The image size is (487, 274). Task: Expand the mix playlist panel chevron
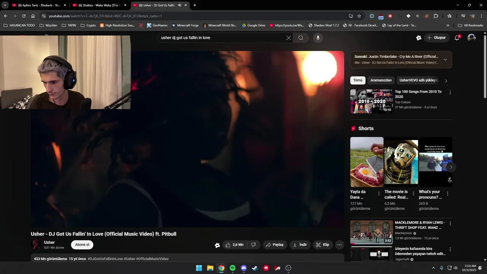(445, 59)
